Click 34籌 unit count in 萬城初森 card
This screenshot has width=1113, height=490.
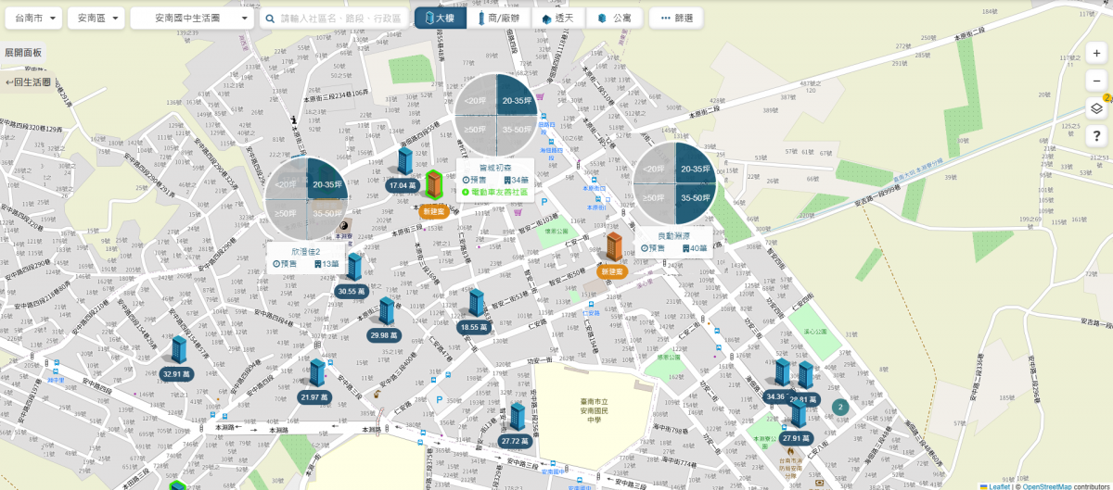(516, 180)
